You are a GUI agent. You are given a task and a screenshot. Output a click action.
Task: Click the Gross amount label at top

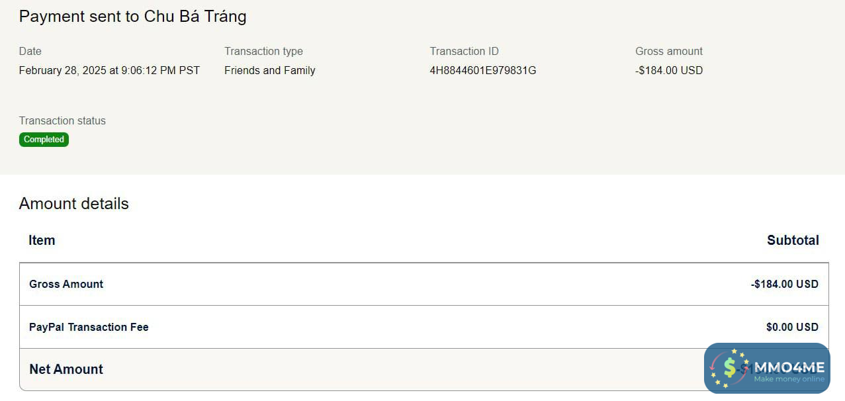(x=668, y=51)
